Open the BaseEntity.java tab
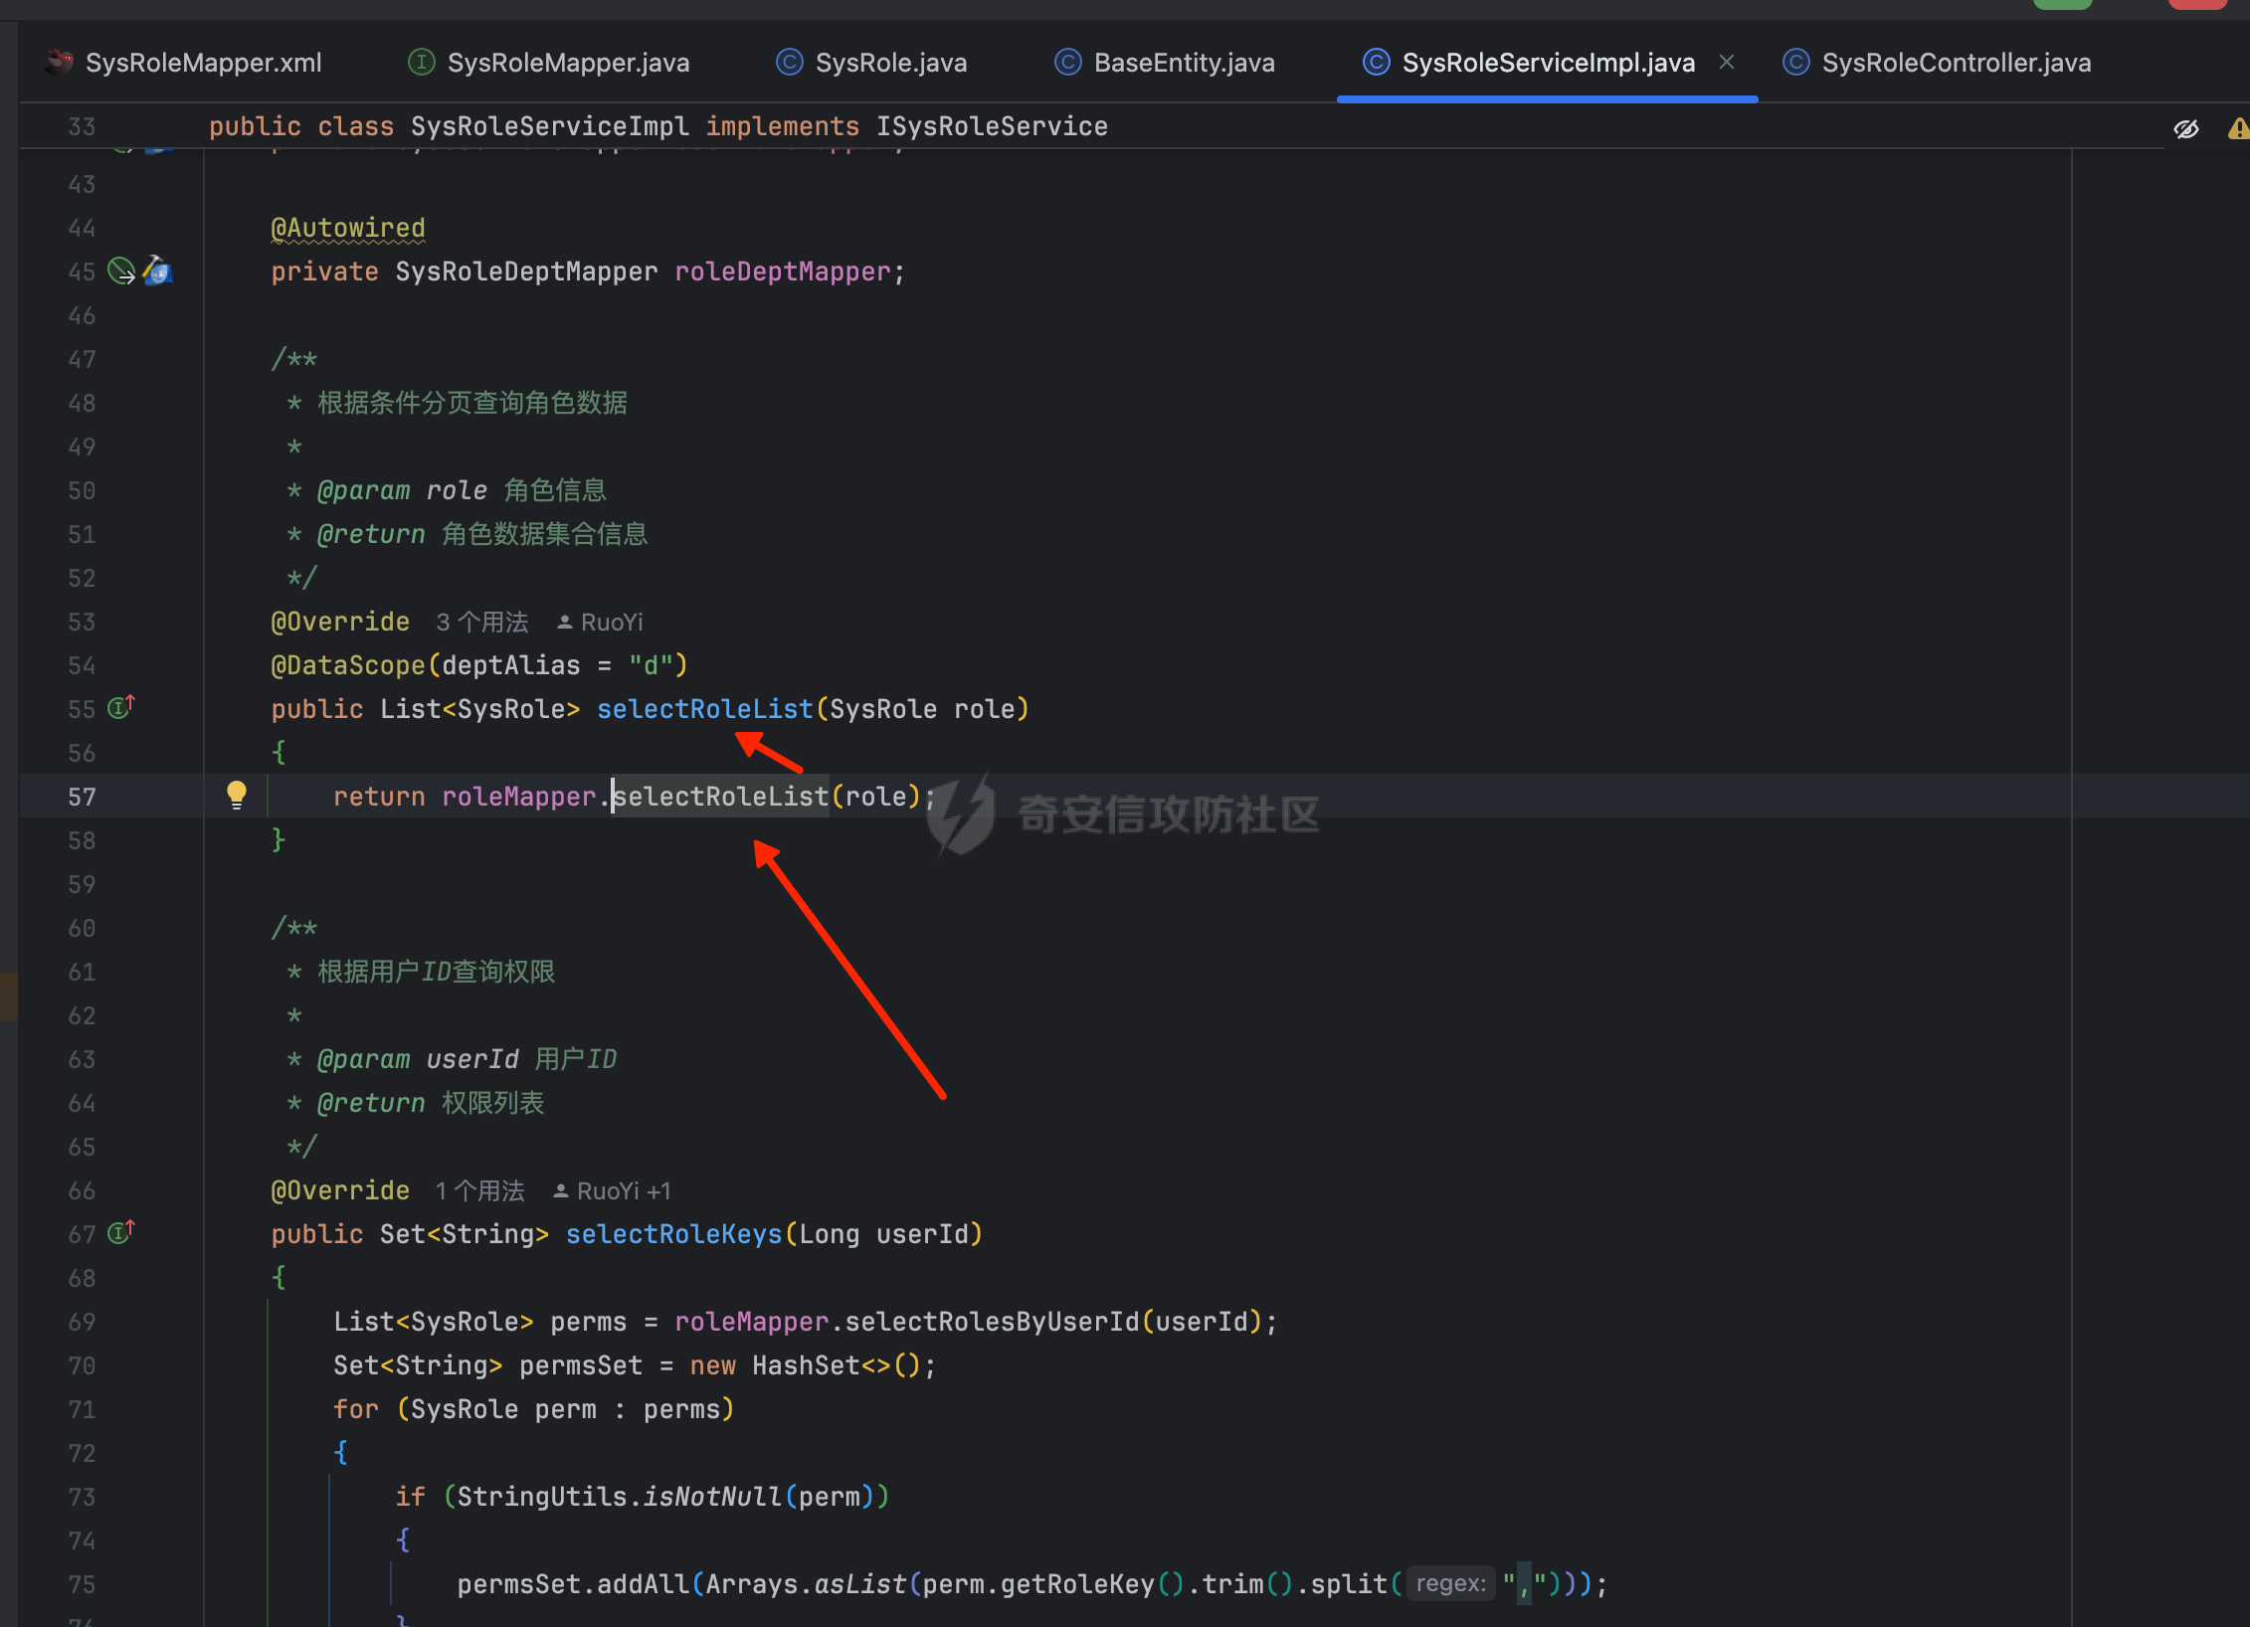Image resolution: width=2250 pixels, height=1627 pixels. (x=1183, y=63)
